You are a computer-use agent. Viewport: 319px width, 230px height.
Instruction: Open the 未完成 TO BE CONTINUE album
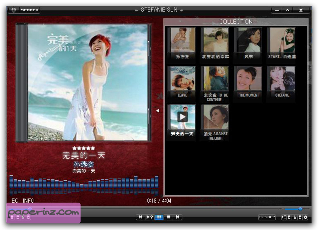point(216,84)
